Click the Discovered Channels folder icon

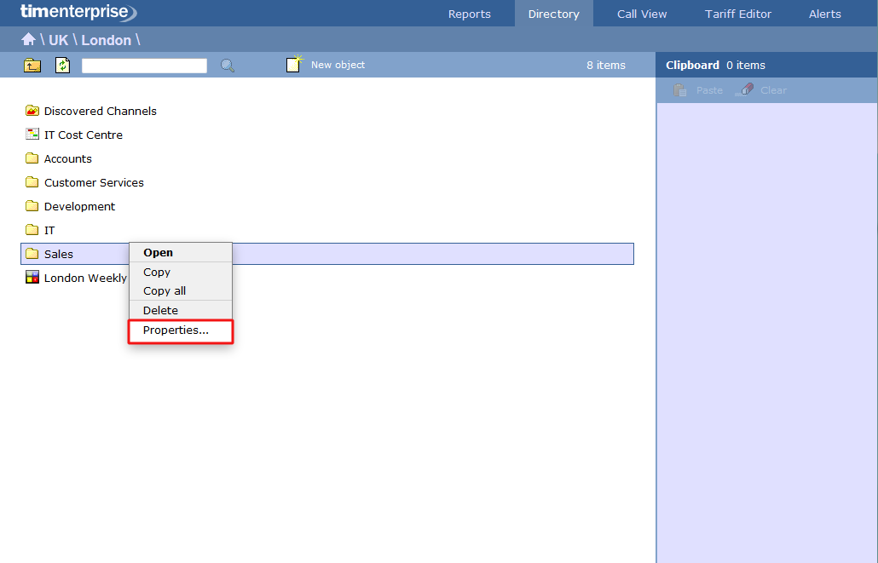32,111
